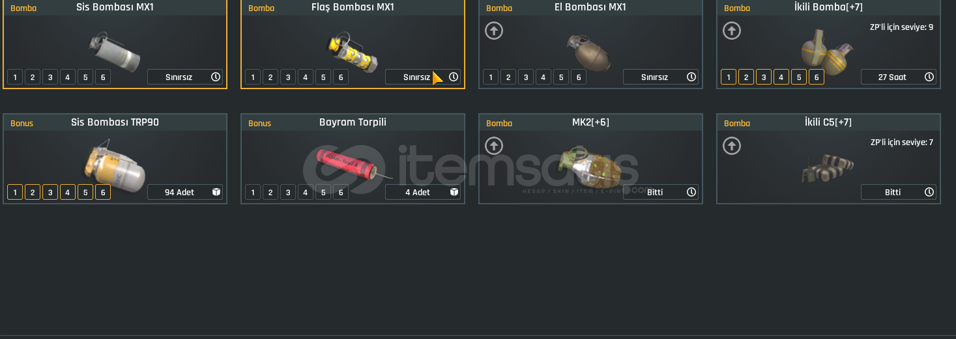The image size is (956, 339).
Task: Click box icon beside 94 Adet
Action: coord(216,192)
